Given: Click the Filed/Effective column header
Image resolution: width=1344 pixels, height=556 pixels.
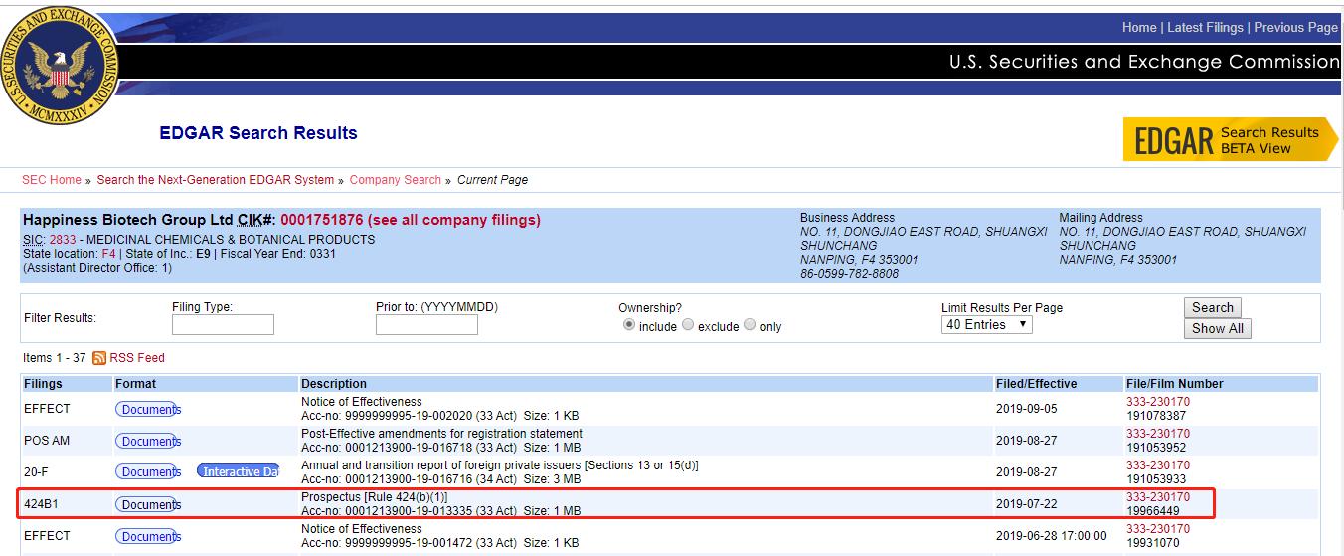Looking at the screenshot, I should pyautogui.click(x=1036, y=384).
